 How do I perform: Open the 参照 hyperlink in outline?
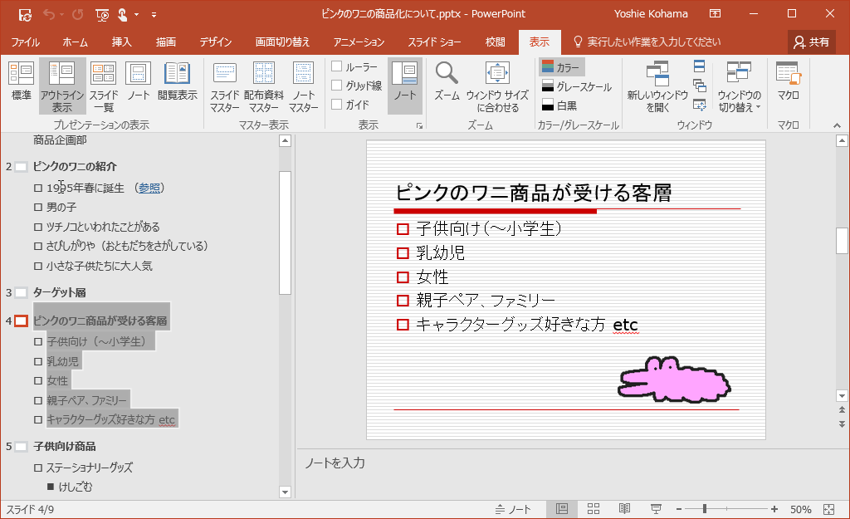pos(149,188)
